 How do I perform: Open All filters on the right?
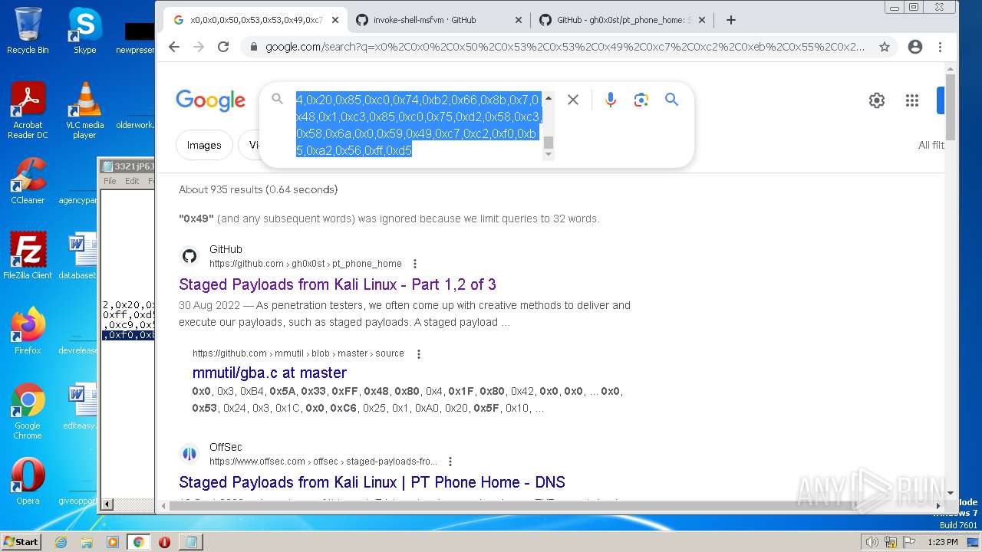point(931,145)
